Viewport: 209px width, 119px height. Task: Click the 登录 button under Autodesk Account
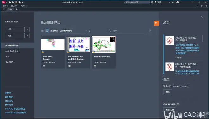[168, 92]
